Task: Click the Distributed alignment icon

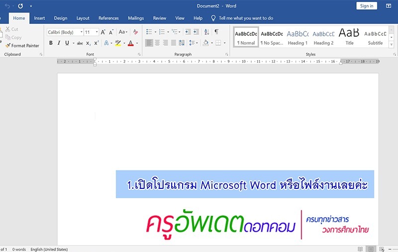Action: click(x=182, y=43)
